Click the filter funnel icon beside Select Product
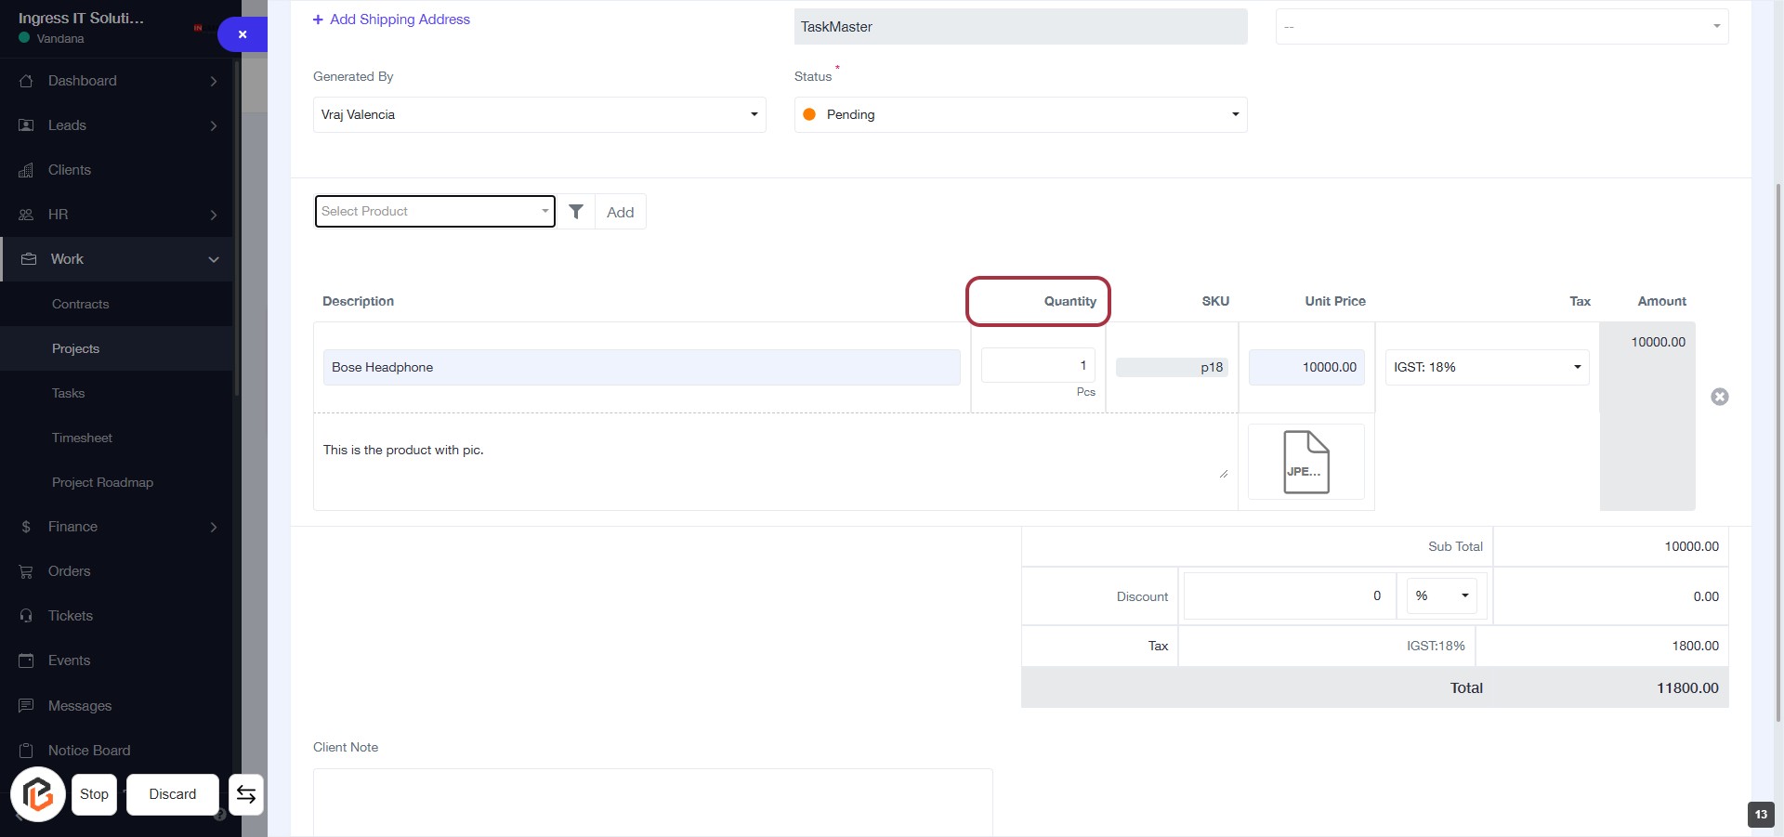 tap(576, 212)
